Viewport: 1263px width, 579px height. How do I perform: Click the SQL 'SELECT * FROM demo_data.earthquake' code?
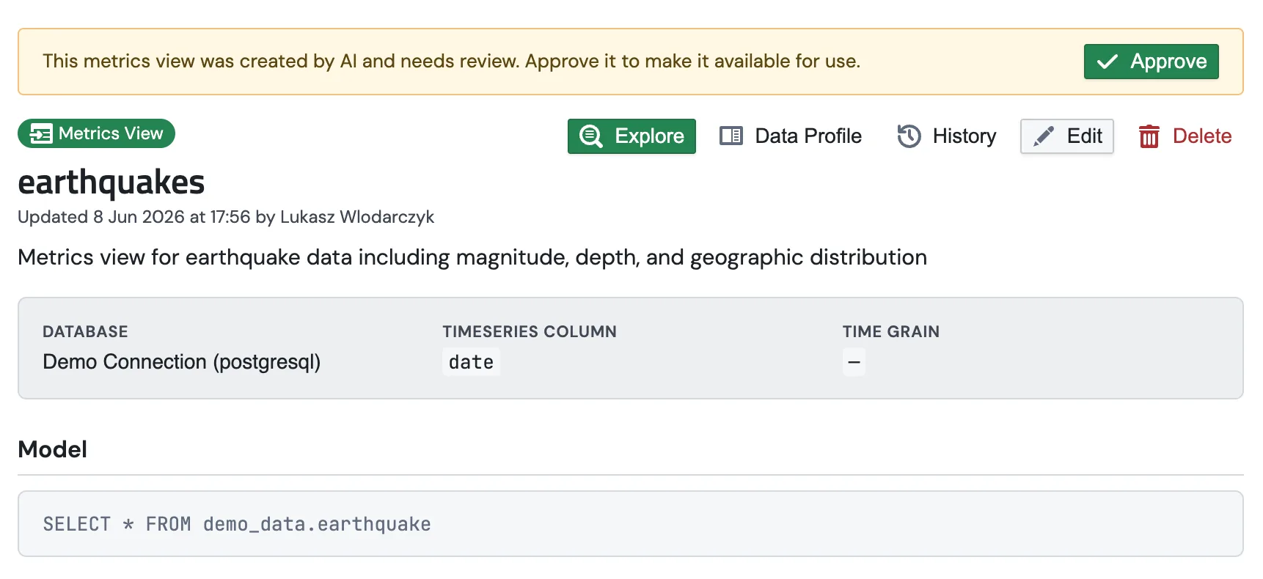click(237, 524)
